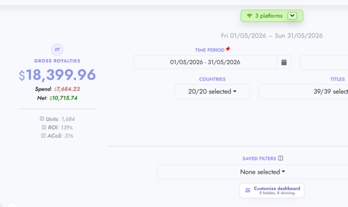Viewport: 348px width, 207px height.
Task: Open the Titles 39/39 selected dropdown
Action: coord(303,92)
